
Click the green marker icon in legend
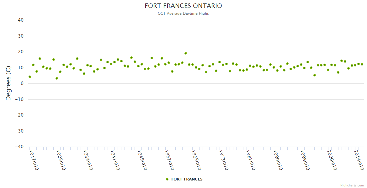(167, 179)
